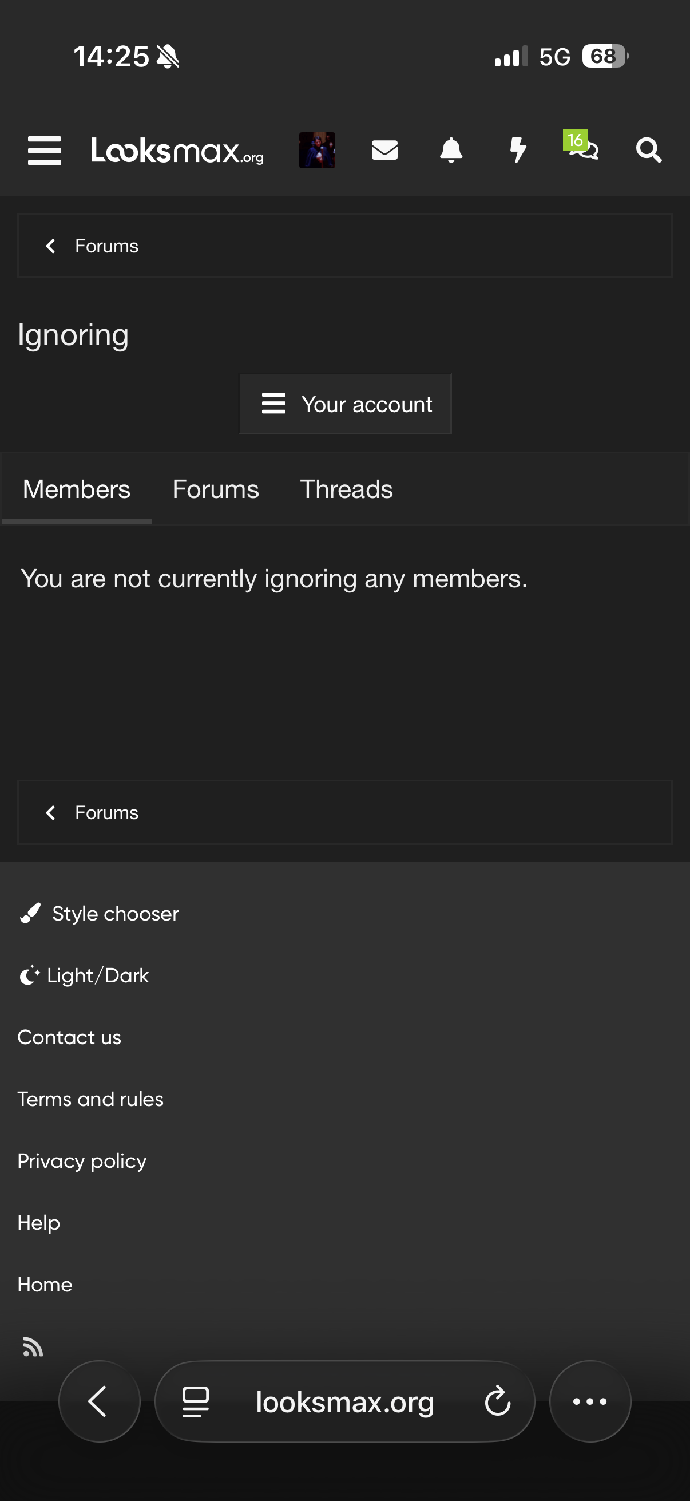Click the user avatar thumbnail
Screen dimensions: 690x1501
tap(317, 151)
